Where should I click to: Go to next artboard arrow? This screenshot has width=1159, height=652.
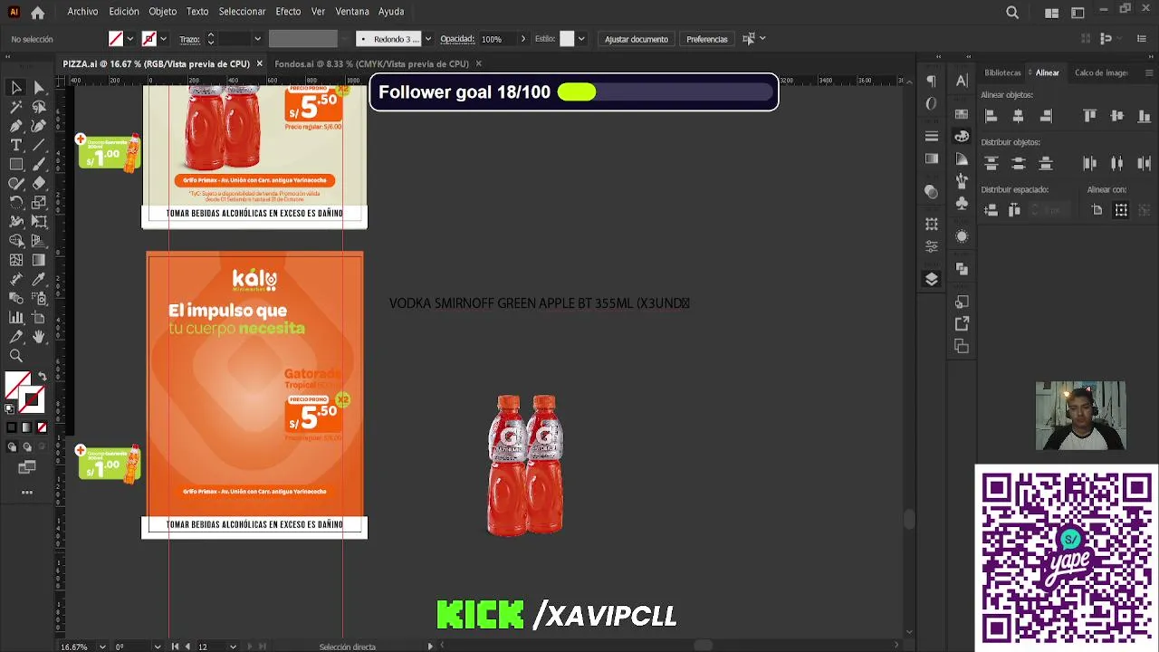[249, 647]
